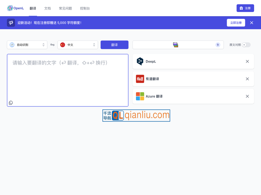Click the swap languages arrows icon
This screenshot has height=195, width=261.
point(53,45)
